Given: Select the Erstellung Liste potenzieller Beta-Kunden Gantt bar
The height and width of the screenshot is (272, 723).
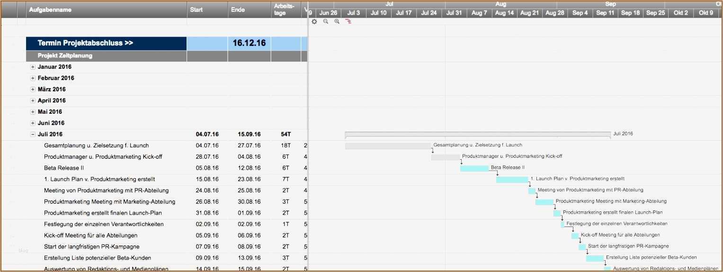Looking at the screenshot, I should [x=595, y=258].
